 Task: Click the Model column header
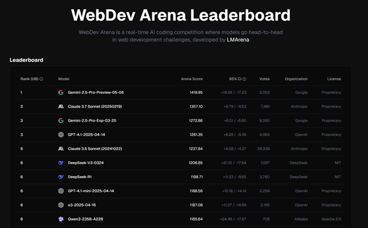pyautogui.click(x=64, y=79)
